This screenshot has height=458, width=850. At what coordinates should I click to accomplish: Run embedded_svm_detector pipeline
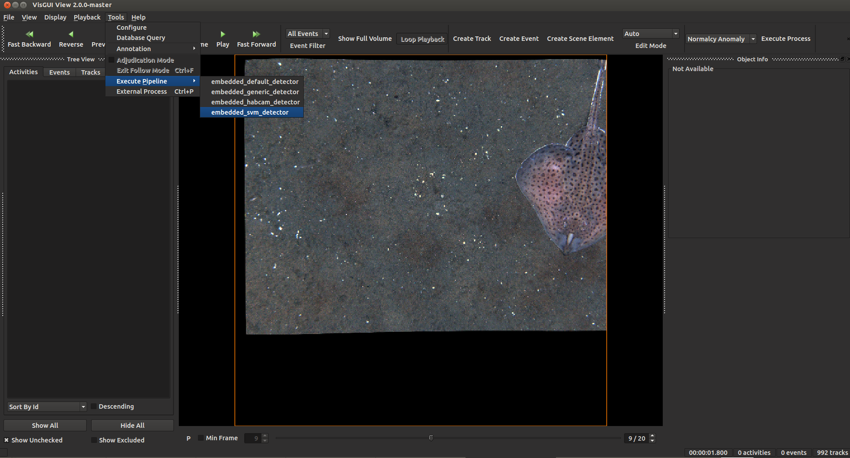coord(252,112)
